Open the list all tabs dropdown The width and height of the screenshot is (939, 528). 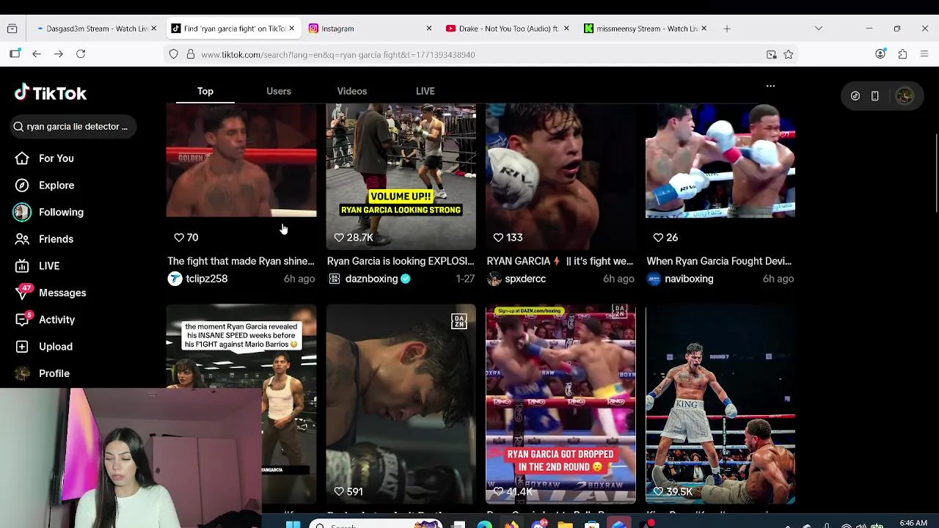coord(819,29)
